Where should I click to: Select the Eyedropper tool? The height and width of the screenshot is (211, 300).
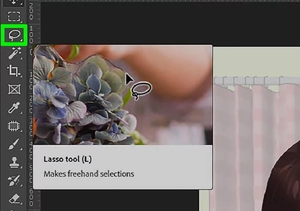pyautogui.click(x=14, y=107)
